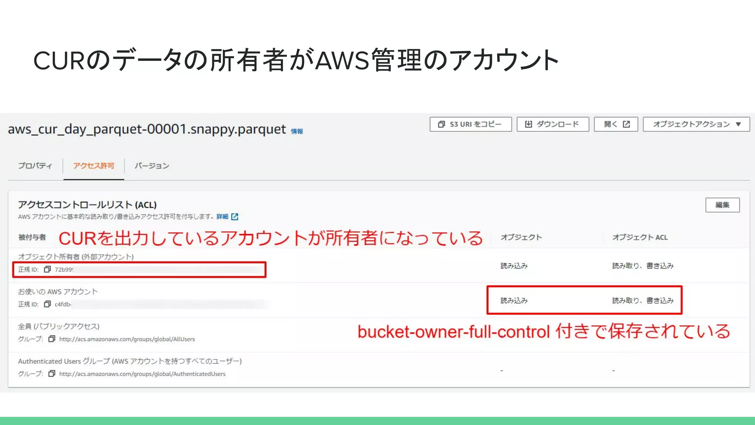755x425 pixels.
Task: Copy the AllUsers group URL
Action: point(52,339)
